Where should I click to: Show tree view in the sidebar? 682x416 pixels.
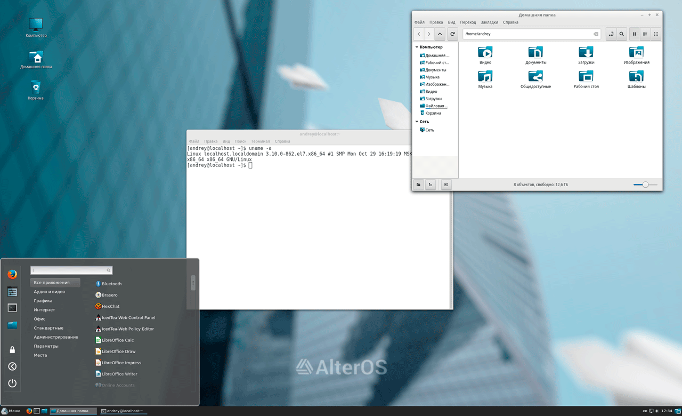(x=430, y=185)
